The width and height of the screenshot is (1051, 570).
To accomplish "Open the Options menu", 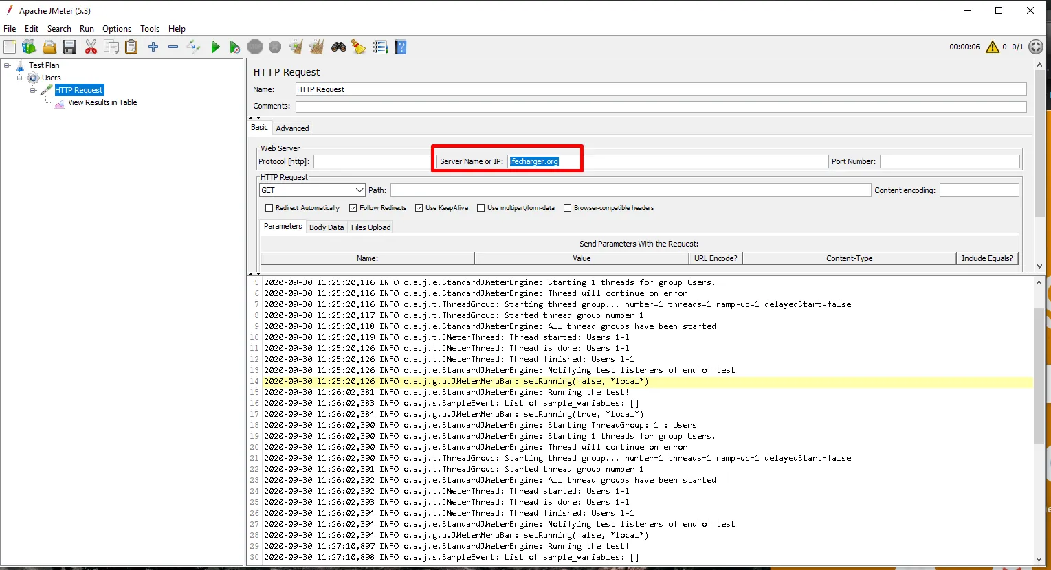I will [x=117, y=29].
